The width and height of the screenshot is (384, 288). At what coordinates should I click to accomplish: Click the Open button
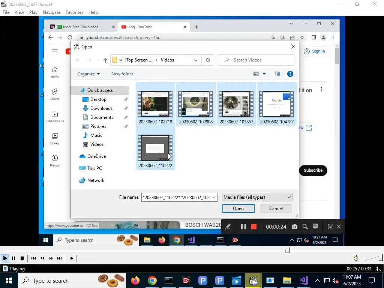click(238, 208)
